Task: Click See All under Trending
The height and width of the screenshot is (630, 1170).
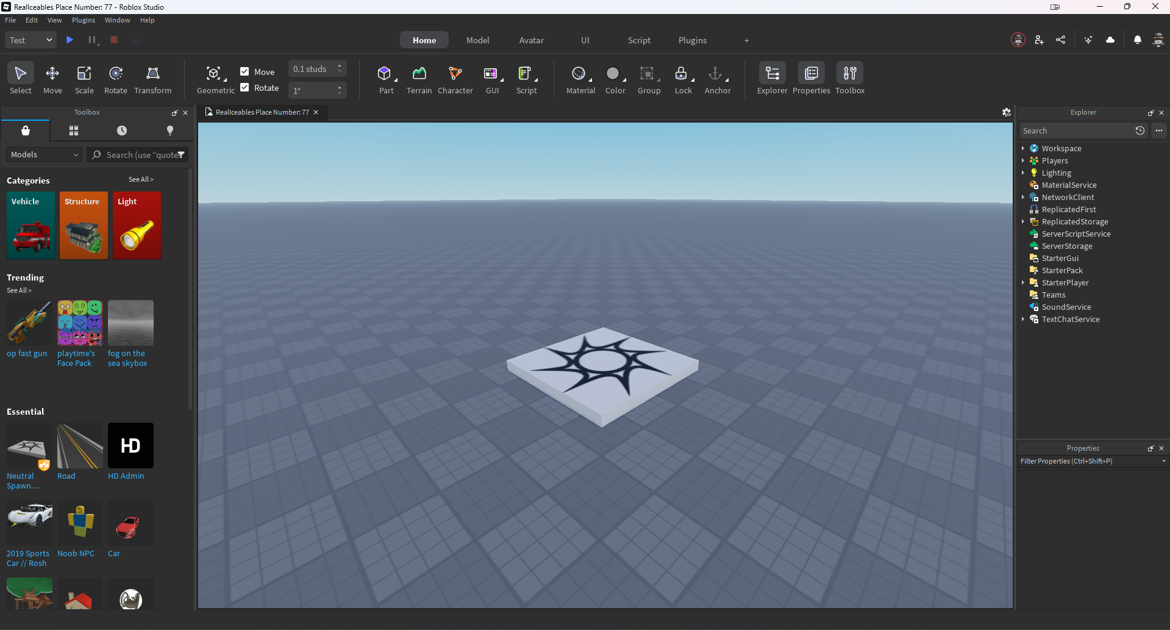Action: click(x=19, y=290)
